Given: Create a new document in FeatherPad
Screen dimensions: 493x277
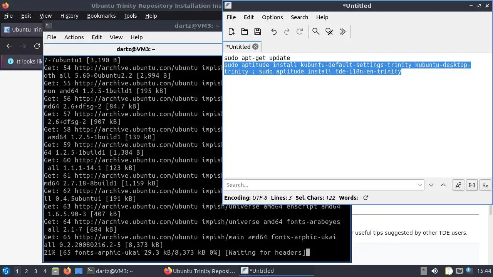Looking at the screenshot, I should pyautogui.click(x=231, y=32).
